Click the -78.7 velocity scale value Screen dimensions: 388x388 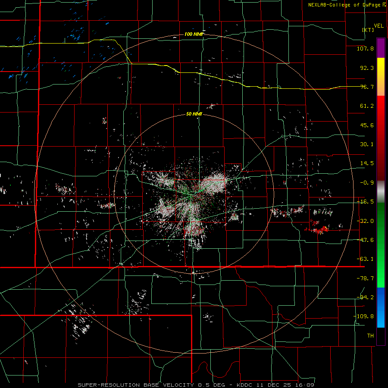[x=365, y=278]
